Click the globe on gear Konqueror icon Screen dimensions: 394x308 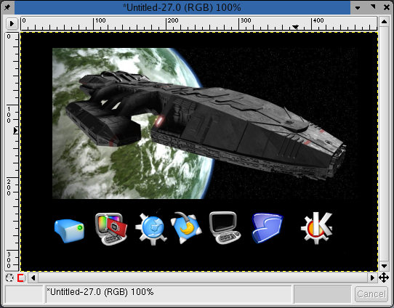pyautogui.click(x=151, y=229)
